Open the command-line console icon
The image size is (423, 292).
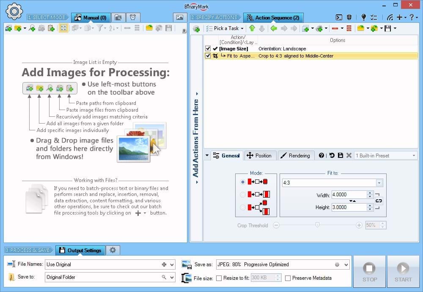click(339, 17)
